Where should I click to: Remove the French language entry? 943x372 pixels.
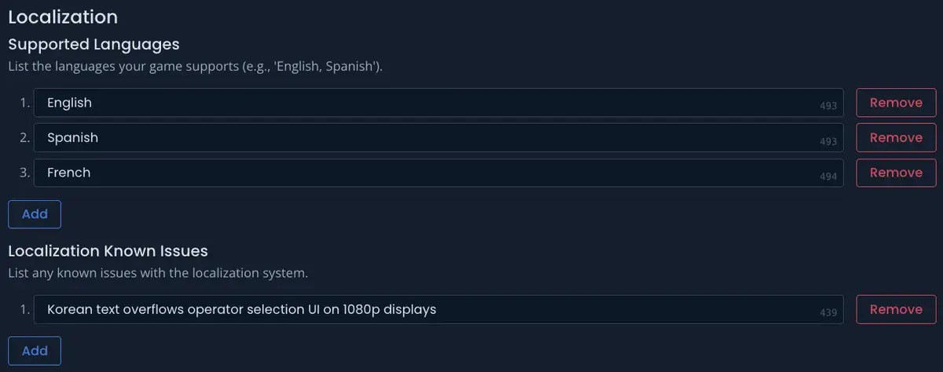[x=896, y=173]
